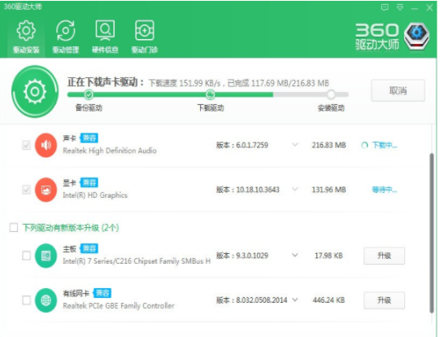Image resolution: width=444 pixels, height=337 pixels.
Task: Check the 有线网卡 Realtek PCIe checkbox
Action: [26, 300]
